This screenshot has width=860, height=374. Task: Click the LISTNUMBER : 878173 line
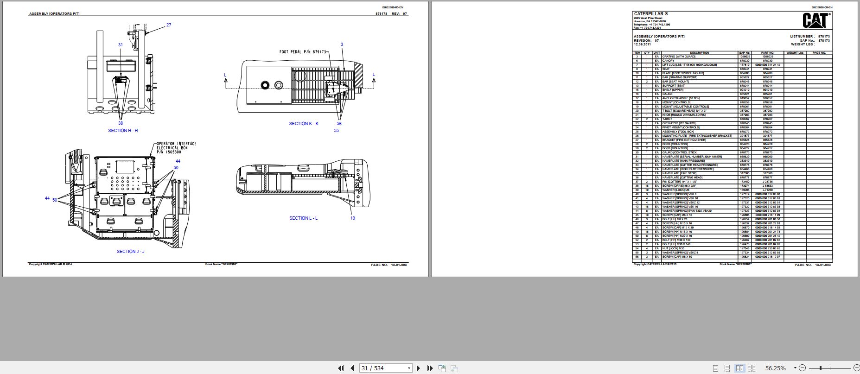810,36
